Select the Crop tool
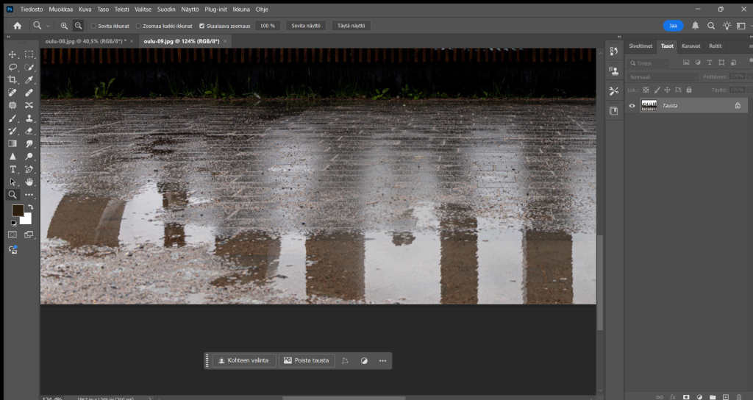 (x=13, y=79)
